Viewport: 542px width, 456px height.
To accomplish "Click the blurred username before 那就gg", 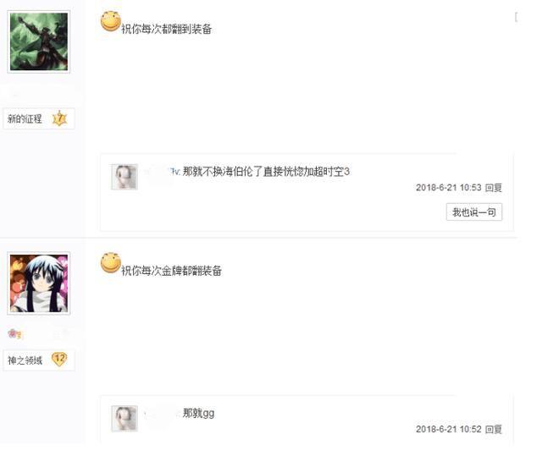I will 162,413.
